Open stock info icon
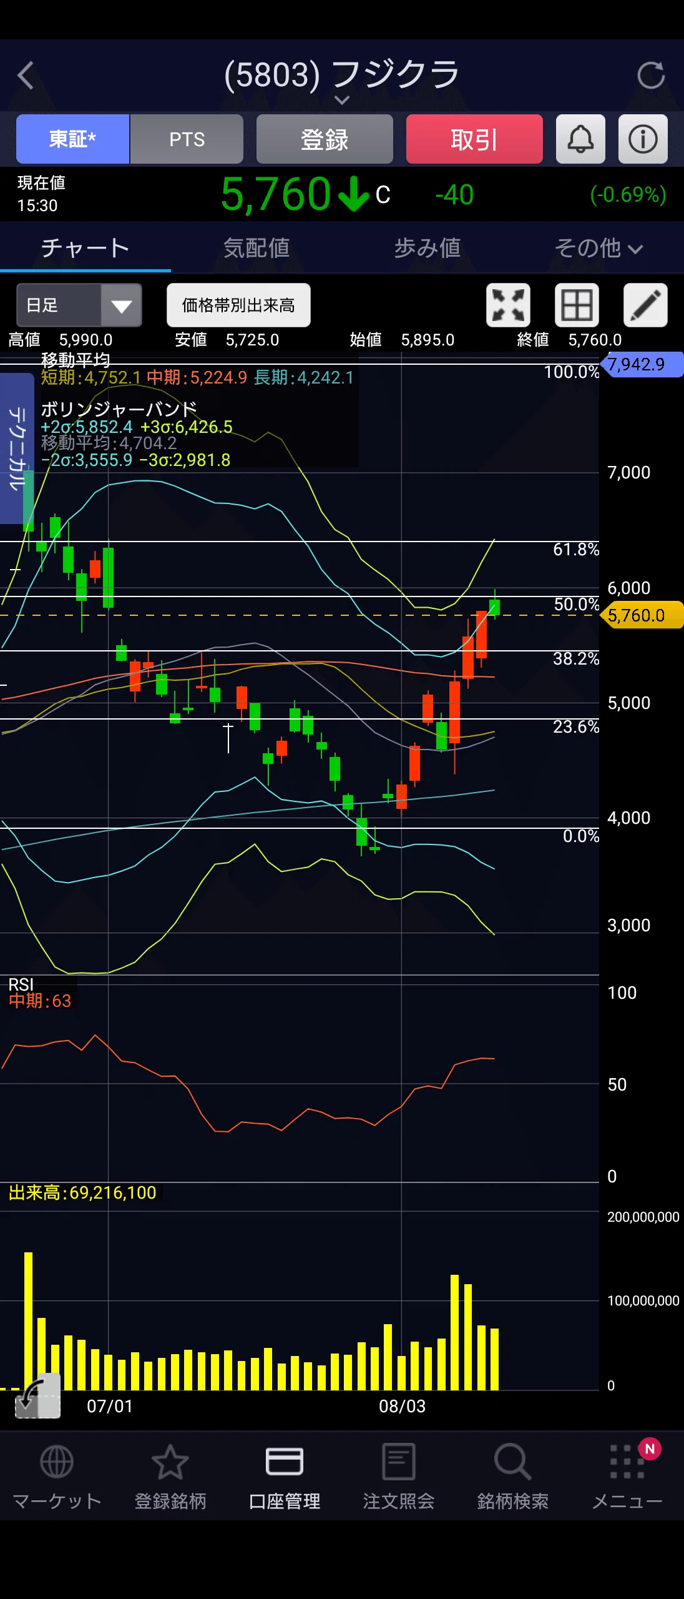 point(643,139)
